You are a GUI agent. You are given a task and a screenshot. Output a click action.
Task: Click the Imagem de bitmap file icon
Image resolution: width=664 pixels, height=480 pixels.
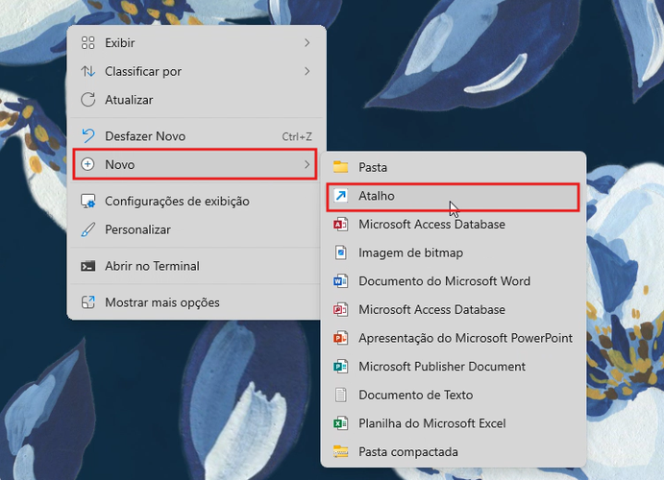(x=340, y=252)
